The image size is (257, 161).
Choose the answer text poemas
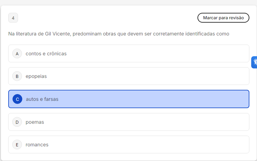[x=35, y=122]
